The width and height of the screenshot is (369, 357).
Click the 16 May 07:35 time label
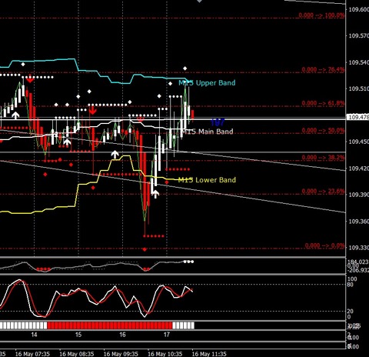click(x=32, y=354)
